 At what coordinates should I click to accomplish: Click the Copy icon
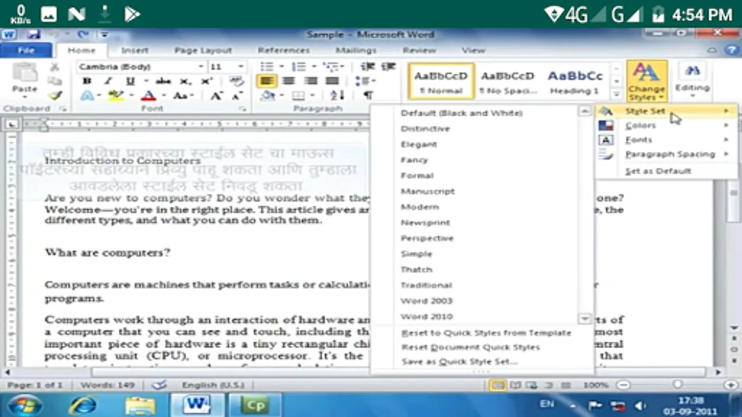[x=55, y=81]
